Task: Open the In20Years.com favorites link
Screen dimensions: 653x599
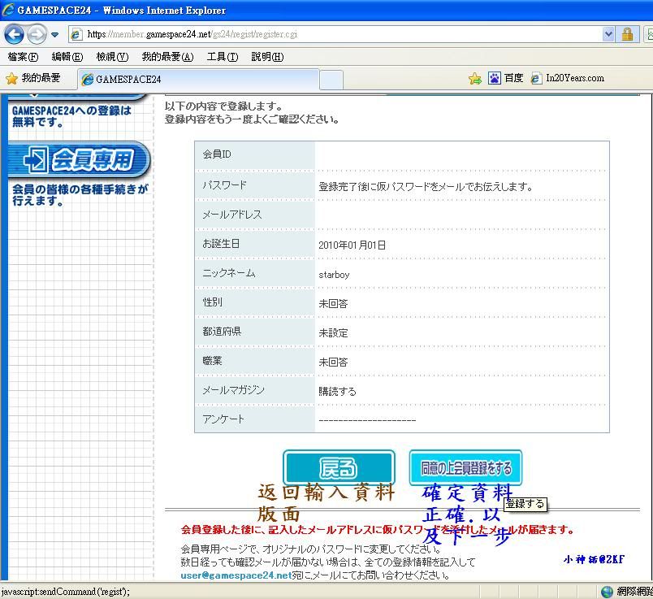Action: point(568,79)
